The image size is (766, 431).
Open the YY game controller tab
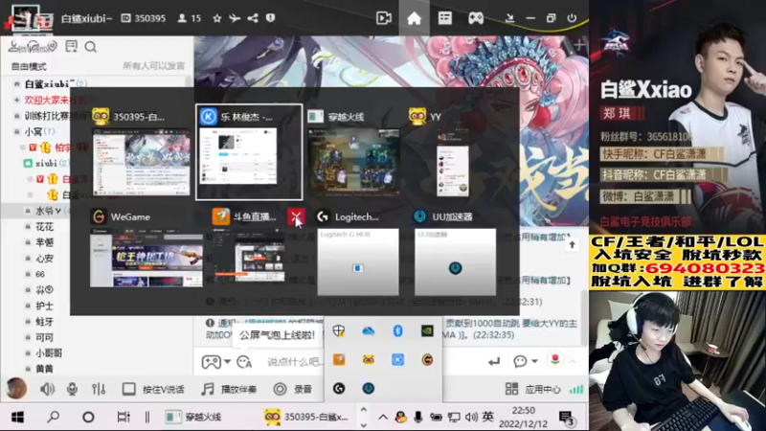pos(476,18)
